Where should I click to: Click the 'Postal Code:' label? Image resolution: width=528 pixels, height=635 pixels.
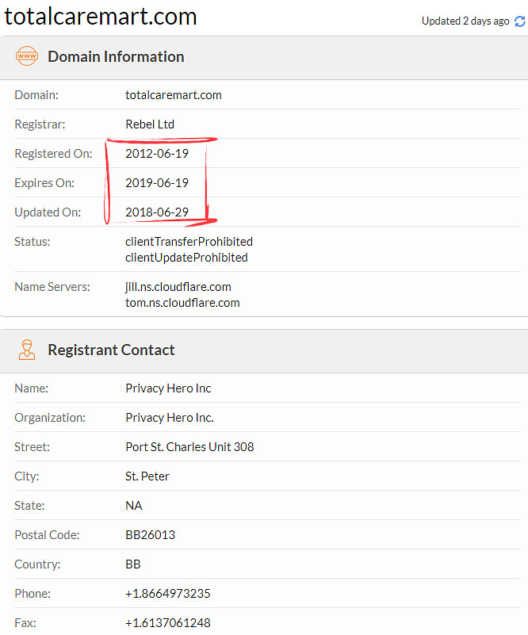47,535
